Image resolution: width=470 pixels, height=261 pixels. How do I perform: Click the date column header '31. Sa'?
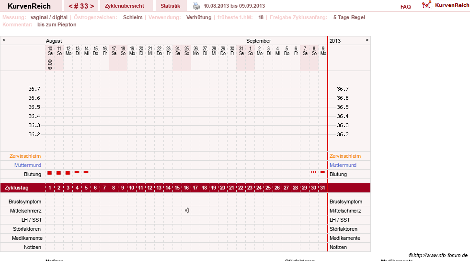pos(241,51)
